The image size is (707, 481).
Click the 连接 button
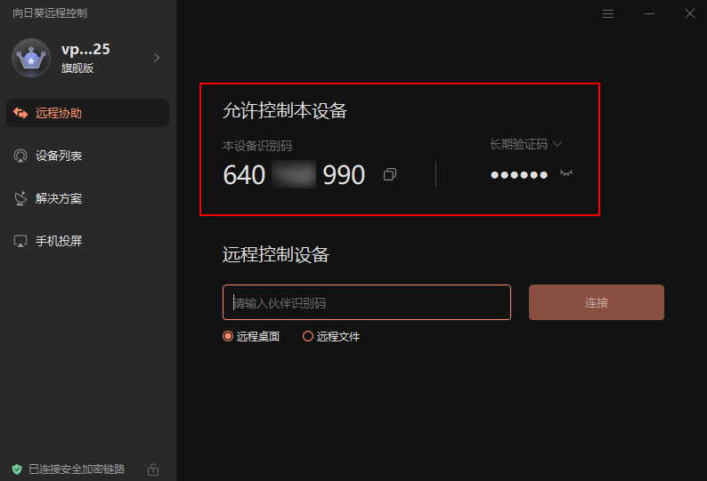(x=596, y=302)
